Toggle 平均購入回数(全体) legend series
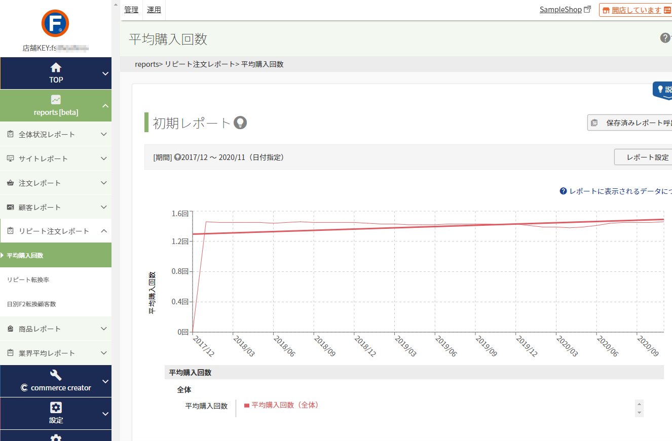The height and width of the screenshot is (441, 672). coord(281,405)
